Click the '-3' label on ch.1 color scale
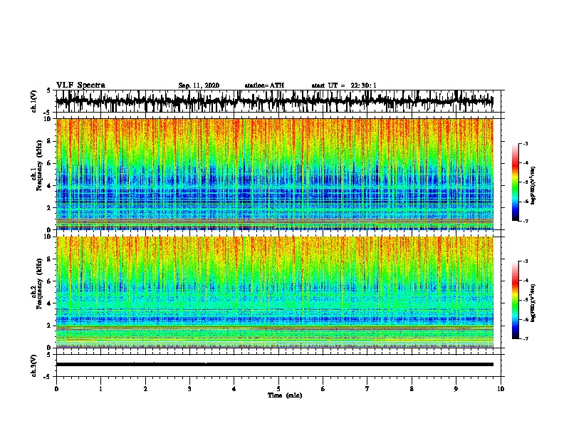Screen dimensions: 564x436 [525, 144]
